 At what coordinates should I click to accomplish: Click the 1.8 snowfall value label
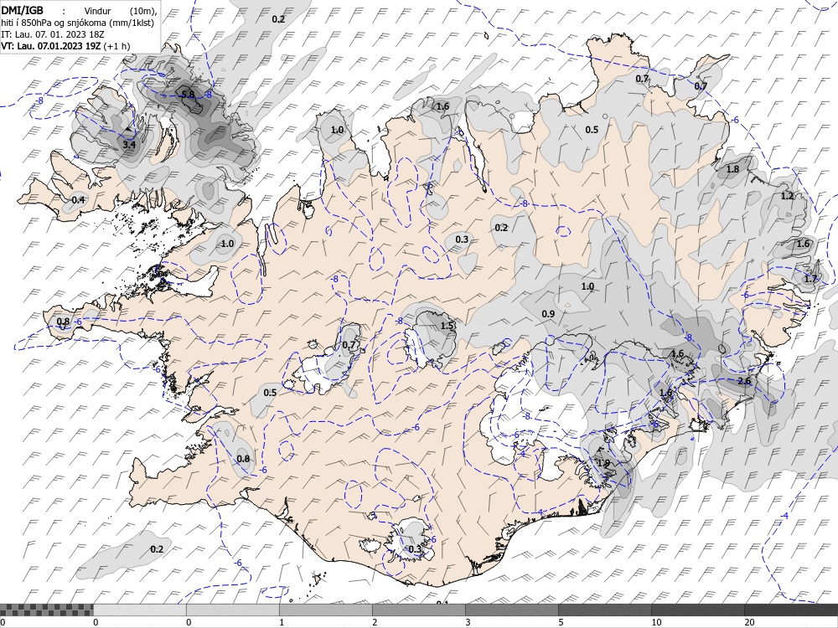[732, 169]
